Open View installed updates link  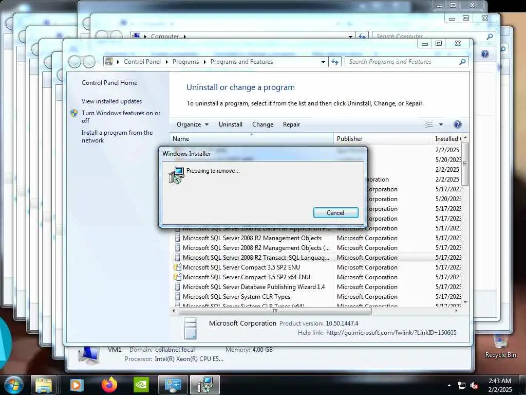pyautogui.click(x=111, y=101)
